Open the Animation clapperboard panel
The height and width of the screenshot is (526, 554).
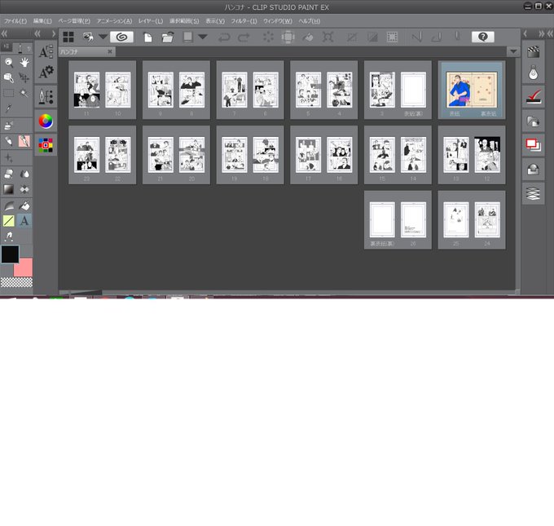click(x=533, y=52)
